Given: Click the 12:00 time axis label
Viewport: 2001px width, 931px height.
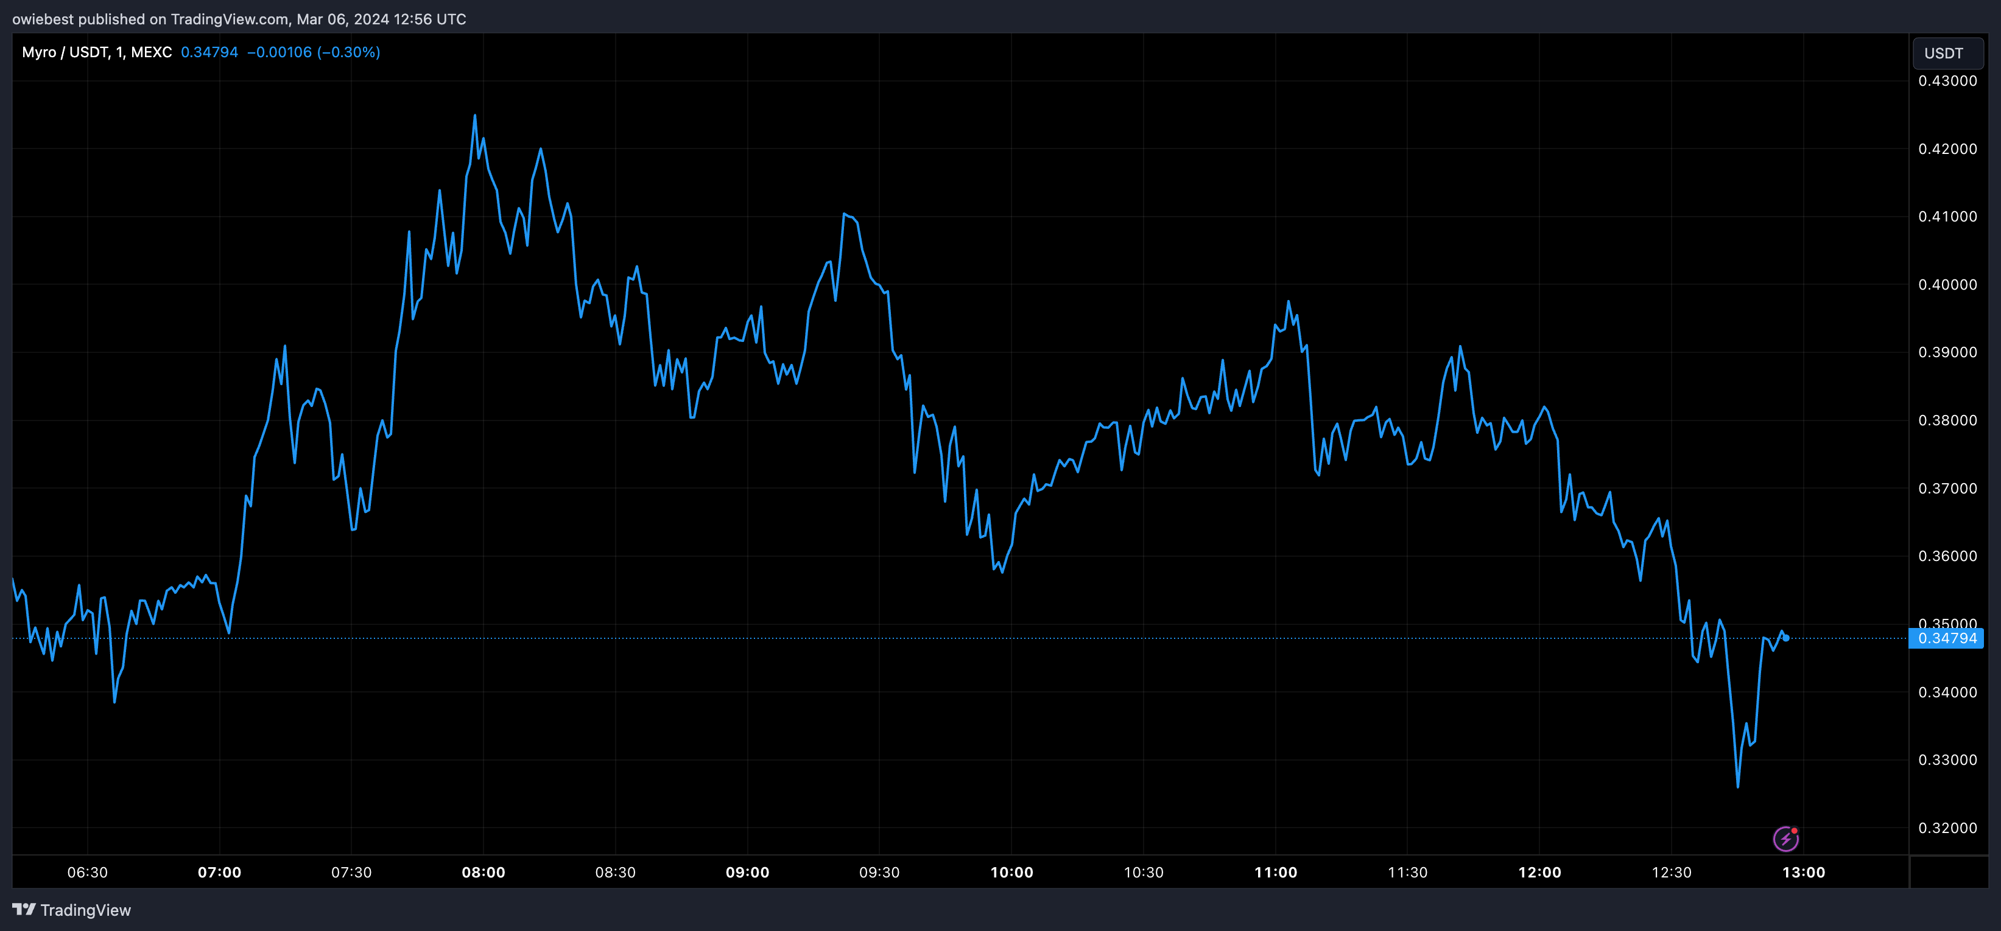Looking at the screenshot, I should [x=1539, y=872].
